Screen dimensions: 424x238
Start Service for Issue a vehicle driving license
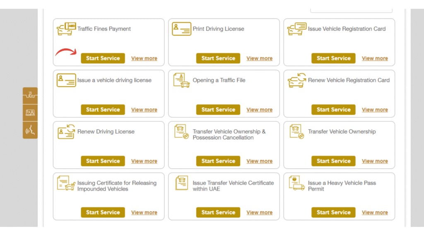(x=103, y=109)
